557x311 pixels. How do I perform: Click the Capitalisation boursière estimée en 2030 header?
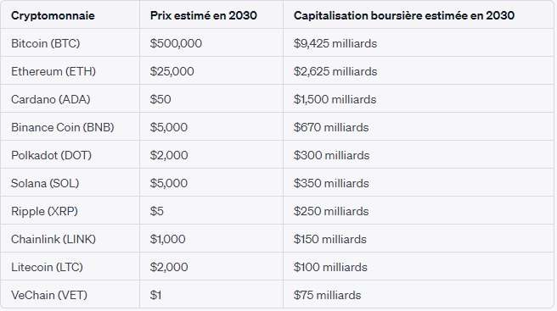(404, 15)
